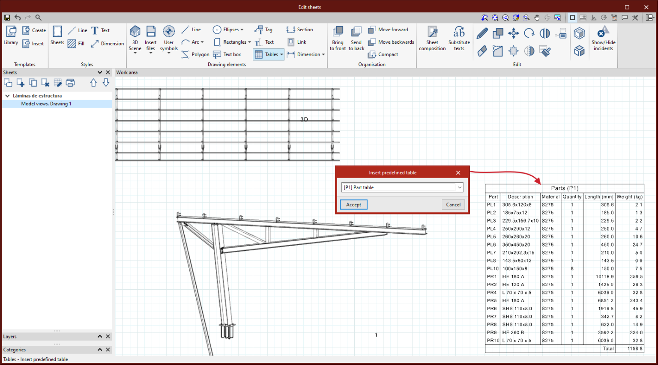Select the Polygon drawing tool
658x365 pixels.
[x=195, y=54]
